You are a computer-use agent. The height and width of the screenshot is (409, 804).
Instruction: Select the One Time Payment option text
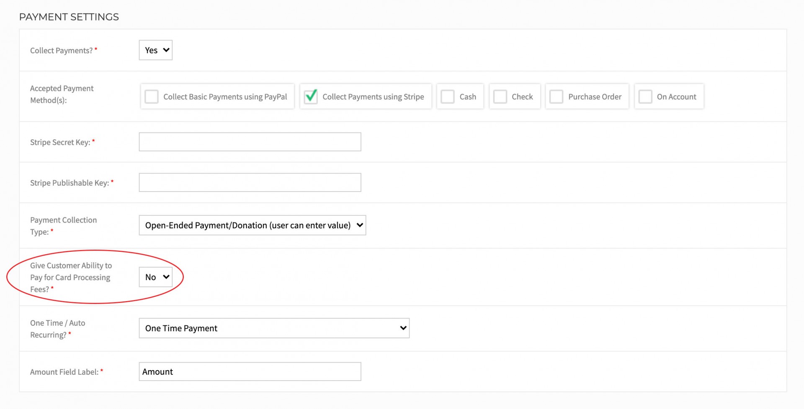[181, 328]
